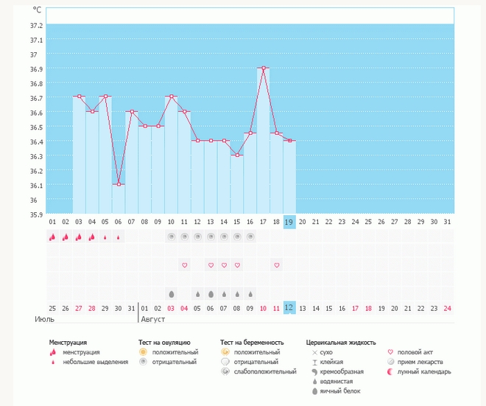Viewport: 486px width, 406px height.
Task: Click the menstruation icon on cycle day 01
Action: [52, 237]
